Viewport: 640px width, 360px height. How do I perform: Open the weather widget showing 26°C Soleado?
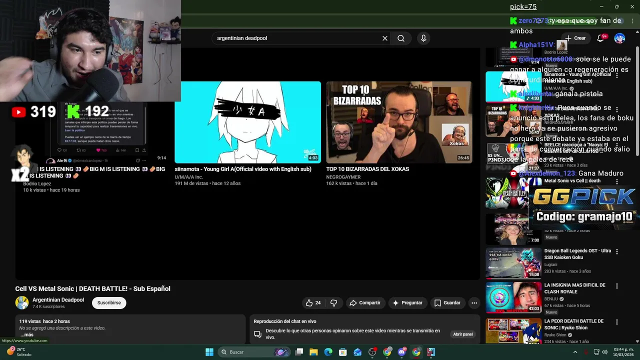(19, 352)
